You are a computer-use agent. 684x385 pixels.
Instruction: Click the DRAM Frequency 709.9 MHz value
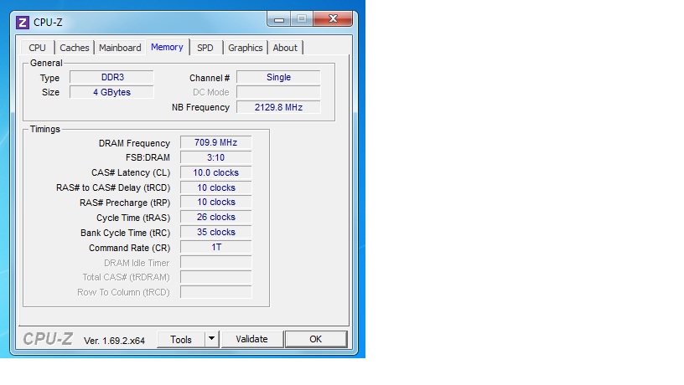[216, 142]
